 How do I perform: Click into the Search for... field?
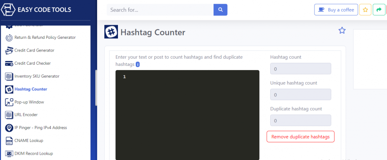click(x=160, y=10)
